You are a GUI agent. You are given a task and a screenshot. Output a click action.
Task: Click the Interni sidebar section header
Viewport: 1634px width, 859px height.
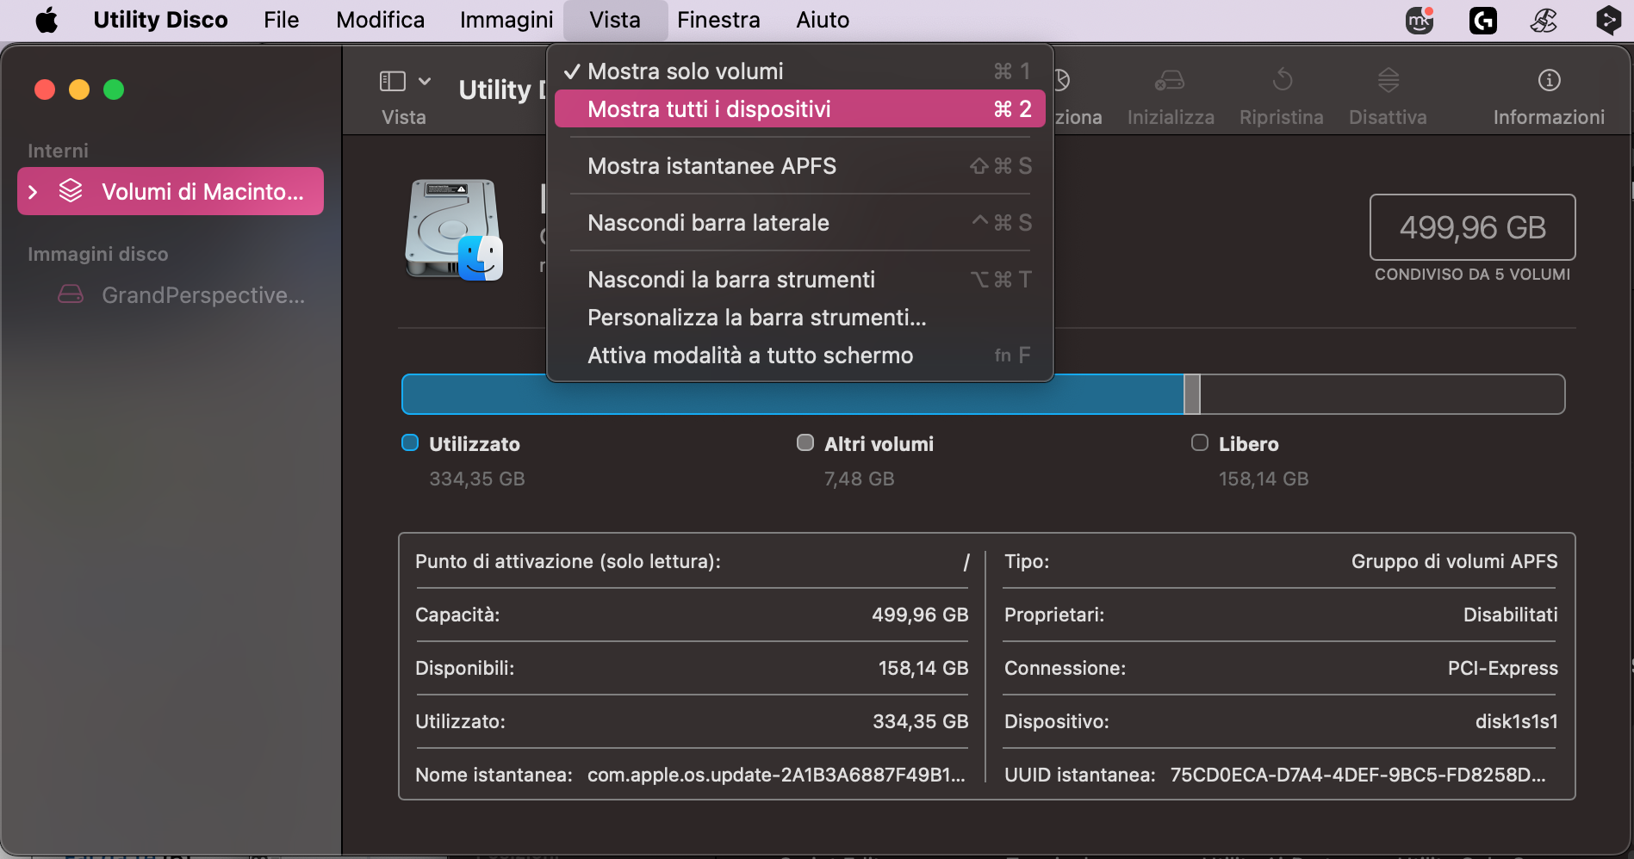click(58, 151)
